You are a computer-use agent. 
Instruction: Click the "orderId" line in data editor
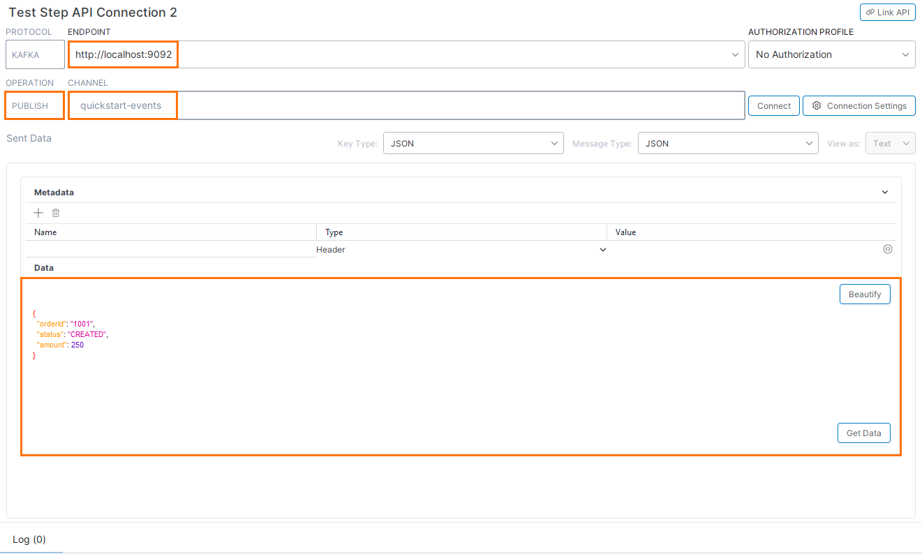[x=65, y=324]
